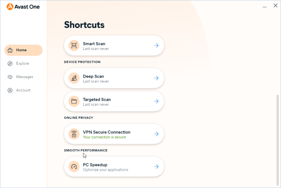The image size is (281, 188).
Task: Click the Messages chat bubble icon
Action: tap(10, 77)
